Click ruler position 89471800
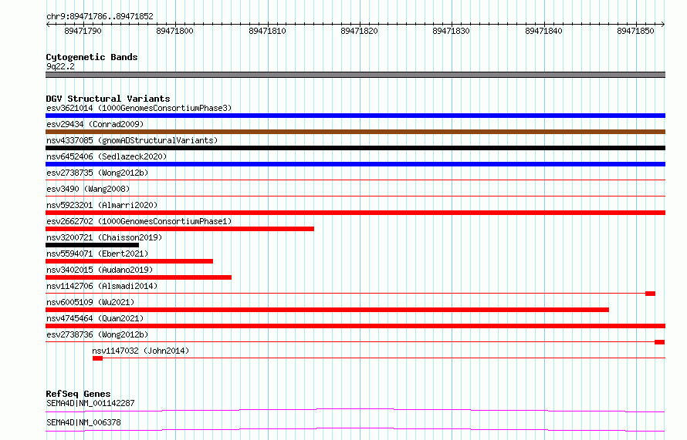This screenshot has height=440, width=687. pos(174,31)
